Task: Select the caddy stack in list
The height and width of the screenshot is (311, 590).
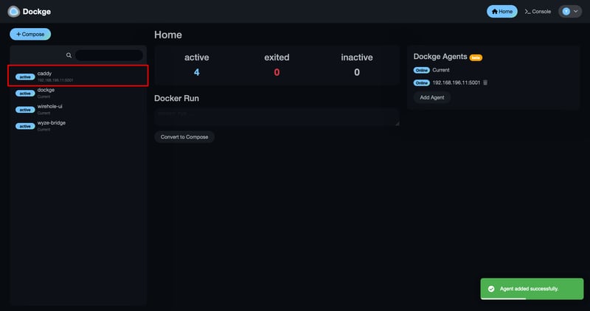Action: coord(81,76)
